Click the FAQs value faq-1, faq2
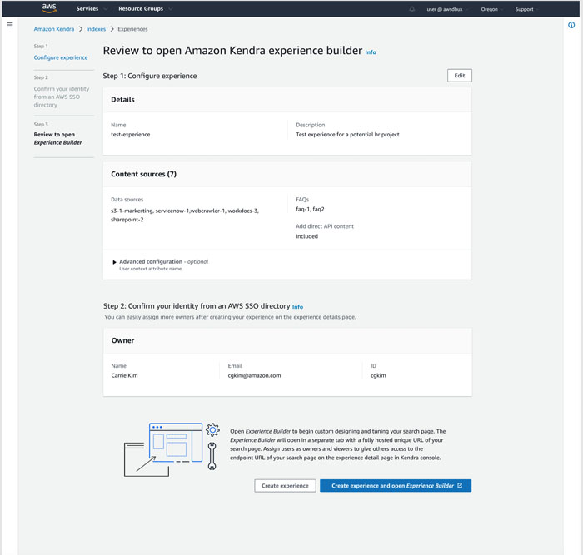The height and width of the screenshot is (555, 583). [310, 209]
